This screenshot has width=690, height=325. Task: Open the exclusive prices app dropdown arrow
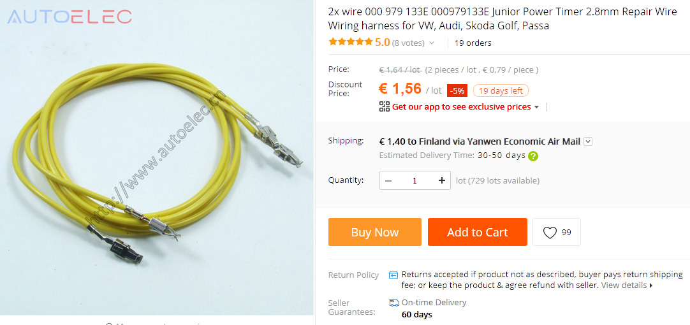(536, 107)
